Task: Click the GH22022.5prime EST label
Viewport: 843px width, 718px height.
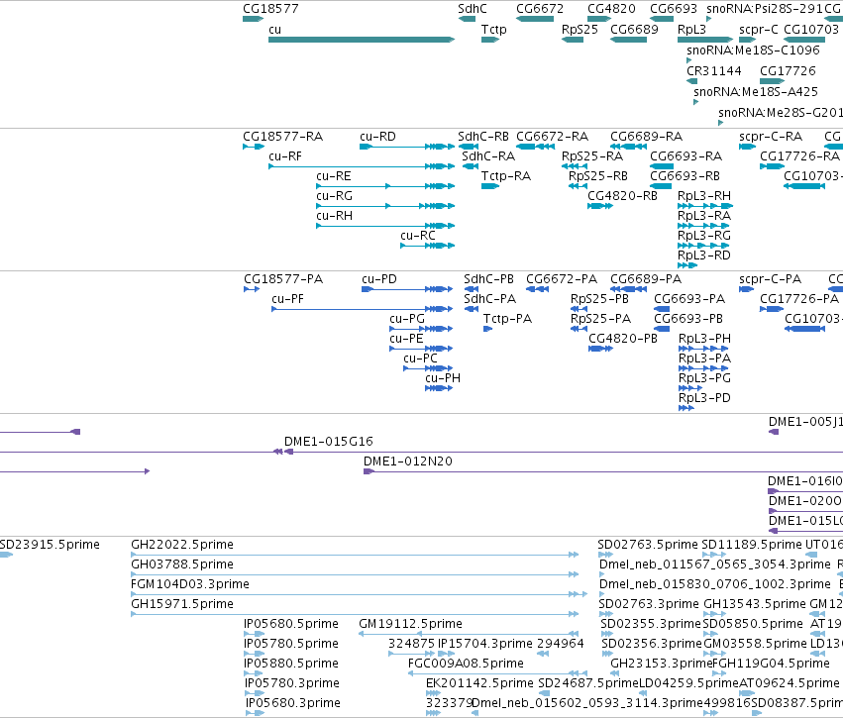Action: pos(182,545)
